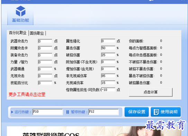188x136 pixels.
Task: Focus the 附加伤害(不含无视) input field
Action: coord(108,62)
